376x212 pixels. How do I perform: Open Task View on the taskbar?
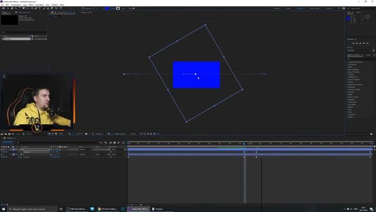(61, 209)
